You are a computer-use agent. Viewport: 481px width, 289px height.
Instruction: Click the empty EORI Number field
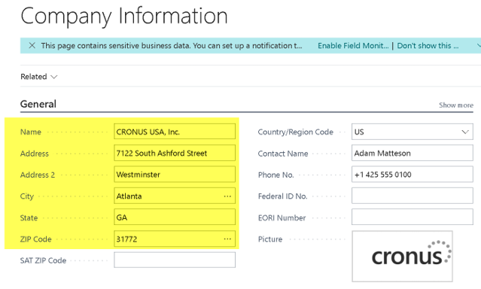tap(412, 218)
